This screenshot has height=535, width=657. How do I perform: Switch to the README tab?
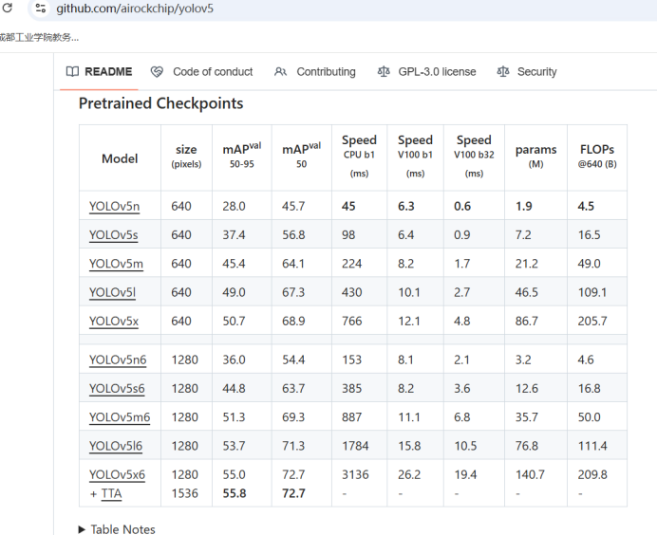point(99,71)
